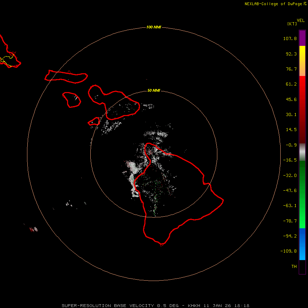Viewport: 308px width, 308px height.
Task: Click the blue segment of color bar
Action: pyautogui.click(x=302, y=244)
